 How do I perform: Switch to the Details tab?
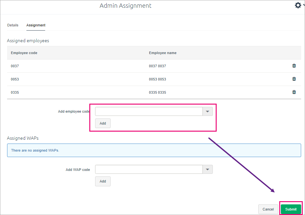pyautogui.click(x=13, y=25)
